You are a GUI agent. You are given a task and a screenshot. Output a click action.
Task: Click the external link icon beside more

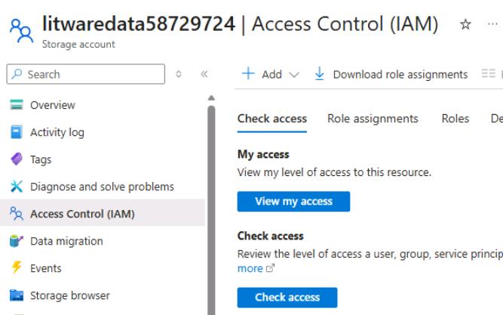coord(271,268)
